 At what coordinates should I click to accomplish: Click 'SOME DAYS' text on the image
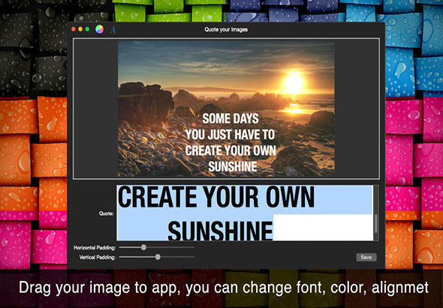[231, 118]
